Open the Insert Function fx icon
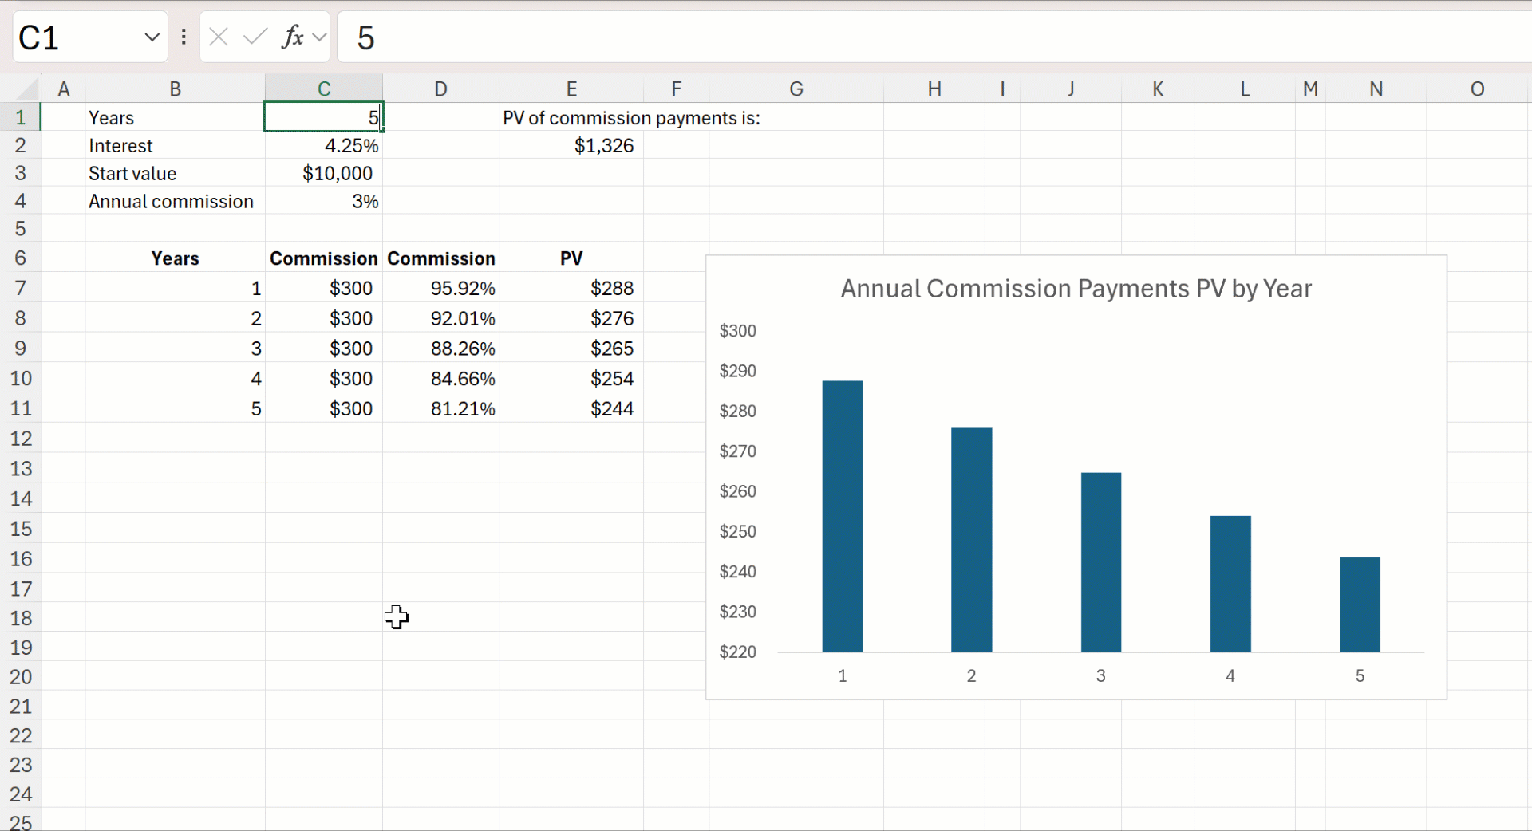The image size is (1532, 831). point(292,37)
